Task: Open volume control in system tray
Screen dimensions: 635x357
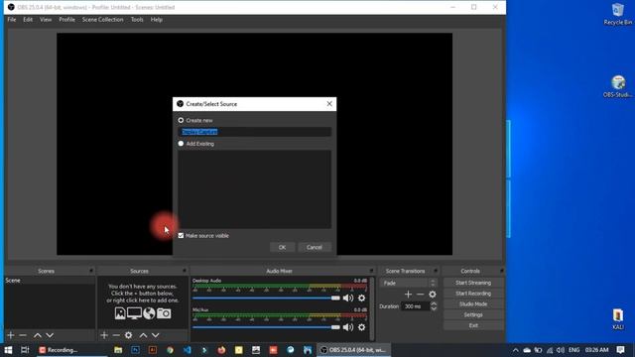Action: click(x=561, y=350)
